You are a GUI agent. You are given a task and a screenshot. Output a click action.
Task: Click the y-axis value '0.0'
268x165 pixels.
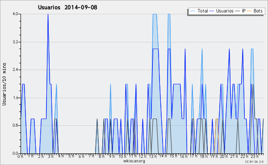pyautogui.click(x=16, y=153)
